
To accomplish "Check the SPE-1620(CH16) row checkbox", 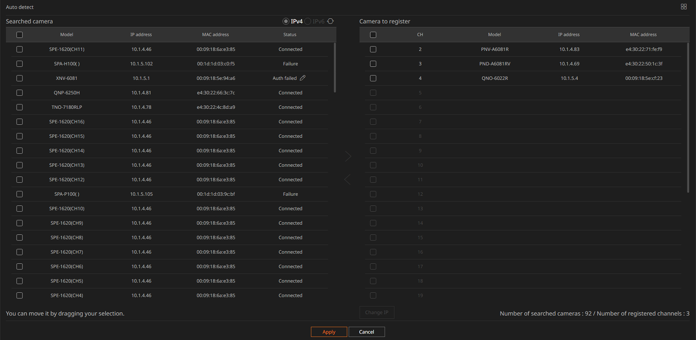I will coord(20,121).
